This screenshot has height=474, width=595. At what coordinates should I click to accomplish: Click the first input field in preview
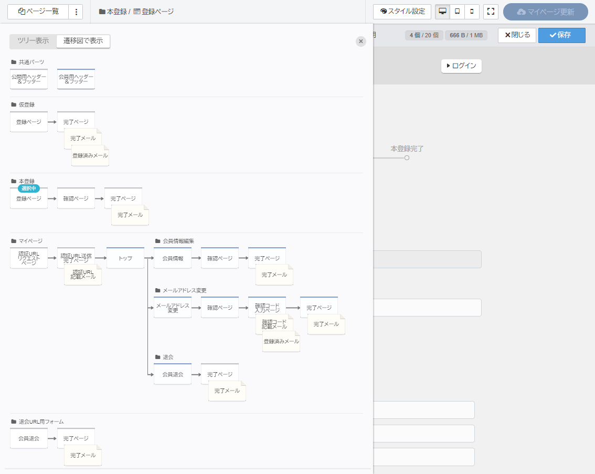click(427, 259)
